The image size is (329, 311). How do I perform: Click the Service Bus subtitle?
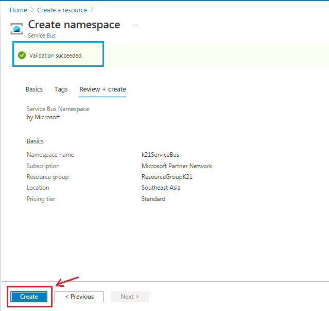42,35
